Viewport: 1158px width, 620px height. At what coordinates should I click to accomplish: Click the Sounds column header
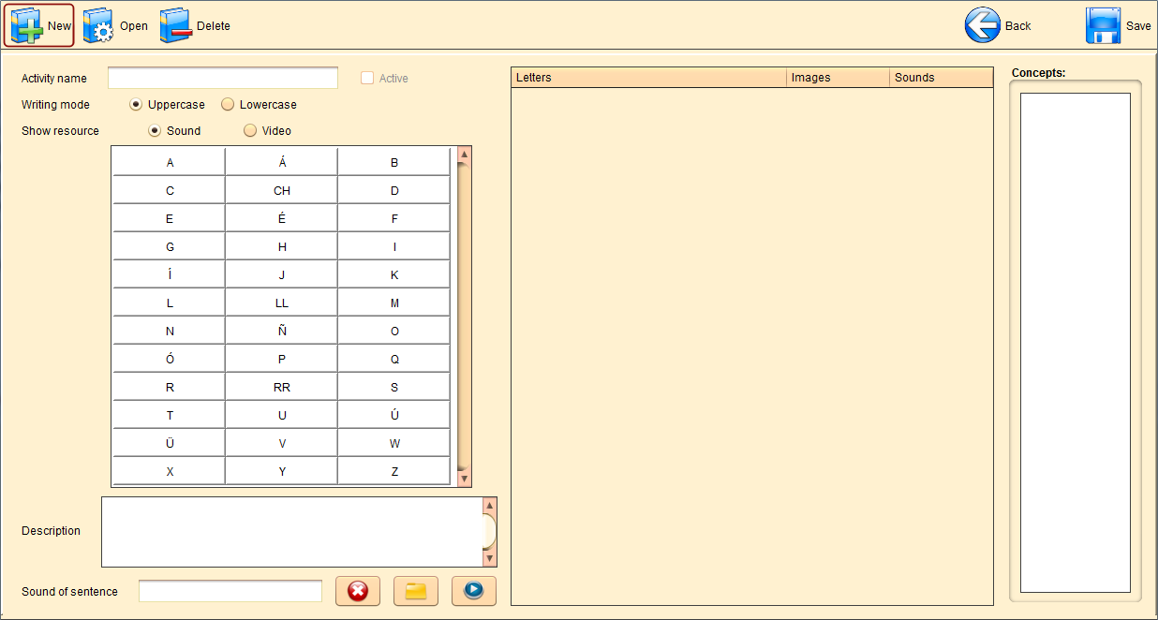(941, 78)
